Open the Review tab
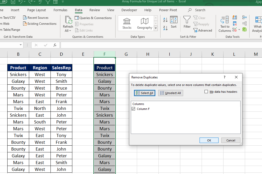 click(94, 10)
